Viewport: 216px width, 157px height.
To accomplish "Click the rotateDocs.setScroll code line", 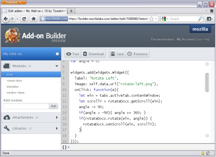I will click(x=119, y=124).
